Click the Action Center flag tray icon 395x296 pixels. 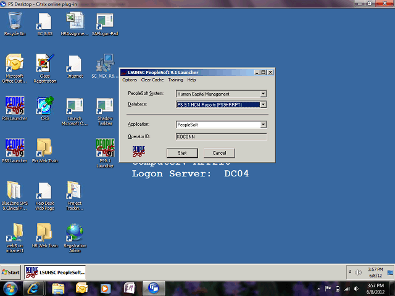point(328,289)
